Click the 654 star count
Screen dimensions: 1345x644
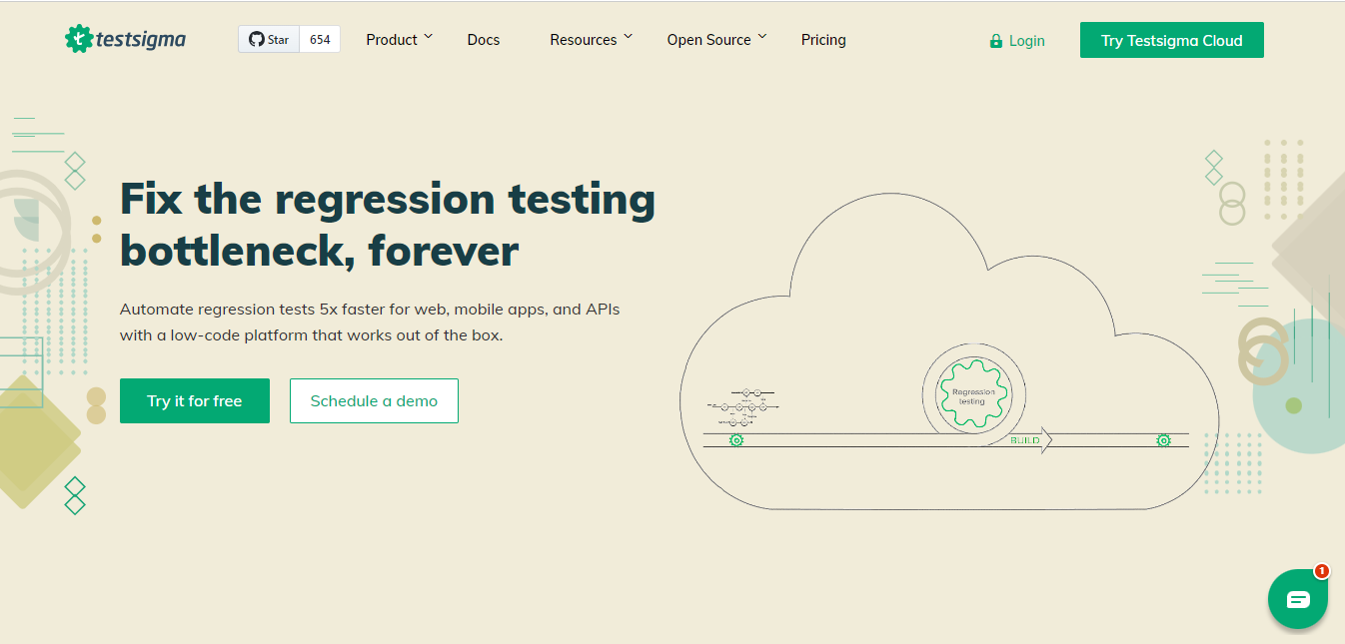click(x=319, y=39)
